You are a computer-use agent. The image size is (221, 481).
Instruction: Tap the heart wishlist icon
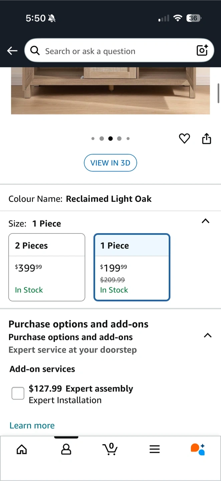click(x=184, y=138)
